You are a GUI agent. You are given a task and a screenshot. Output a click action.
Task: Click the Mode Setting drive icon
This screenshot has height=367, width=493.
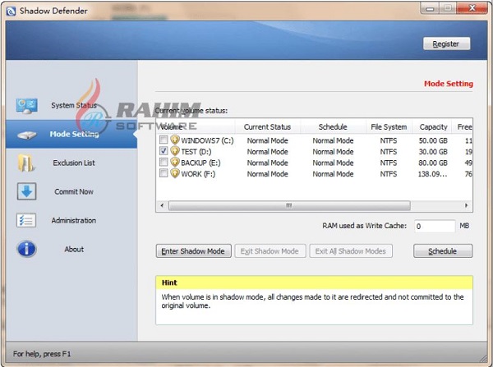(x=27, y=135)
